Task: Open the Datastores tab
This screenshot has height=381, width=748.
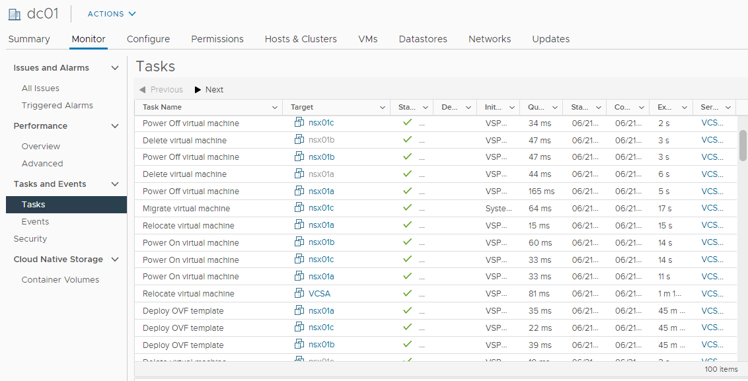Action: coord(423,39)
